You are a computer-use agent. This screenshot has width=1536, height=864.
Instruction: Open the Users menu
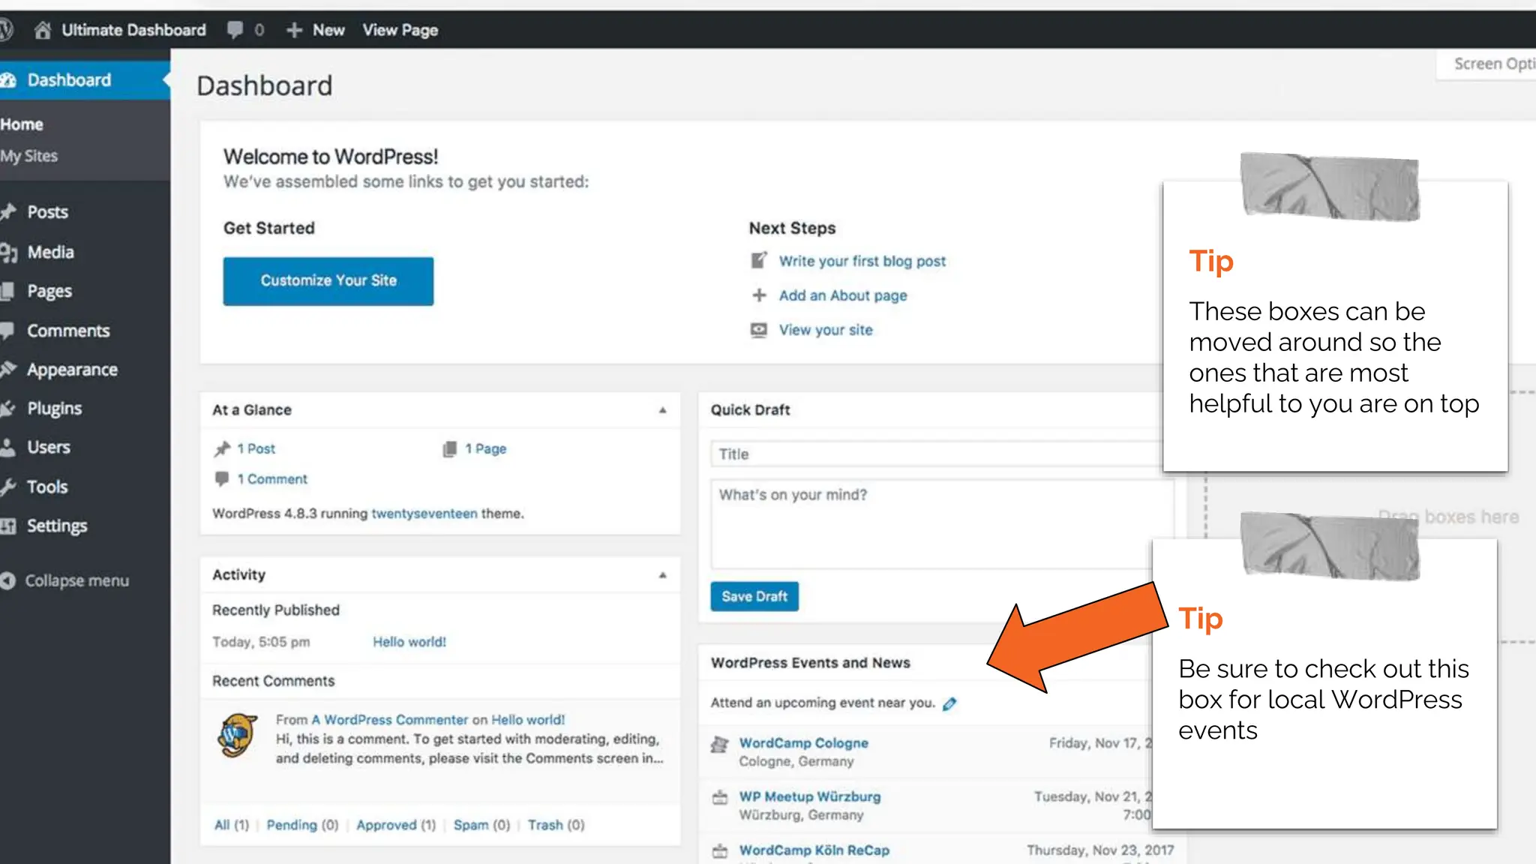pos(49,448)
